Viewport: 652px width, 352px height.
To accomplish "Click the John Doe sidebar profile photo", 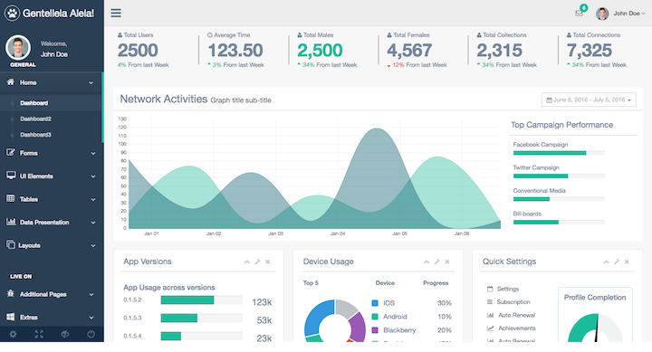I will 18,47.
